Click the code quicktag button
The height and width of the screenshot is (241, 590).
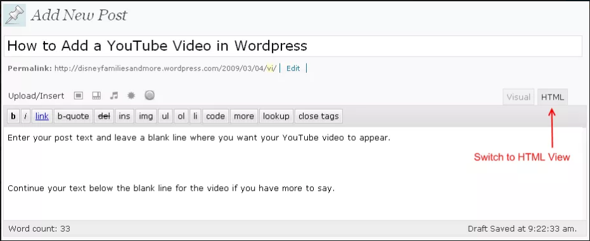click(215, 116)
